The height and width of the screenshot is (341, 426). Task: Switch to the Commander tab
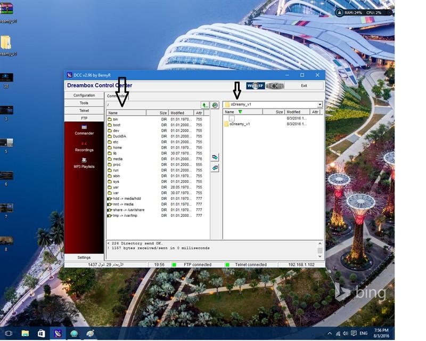[x=116, y=96]
